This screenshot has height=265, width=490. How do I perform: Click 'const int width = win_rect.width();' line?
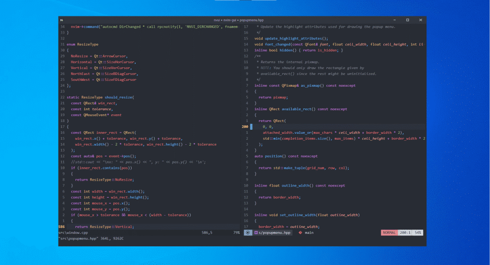click(x=108, y=191)
